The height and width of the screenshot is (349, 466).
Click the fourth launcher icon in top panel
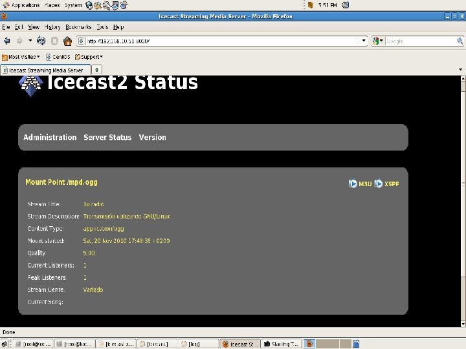point(115,5)
